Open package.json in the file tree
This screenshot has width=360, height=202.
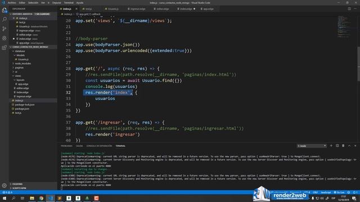(x=33, y=109)
